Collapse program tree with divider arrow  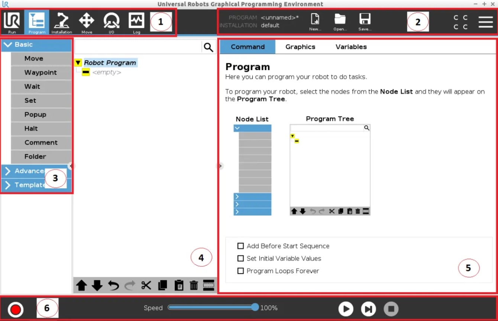pos(220,166)
